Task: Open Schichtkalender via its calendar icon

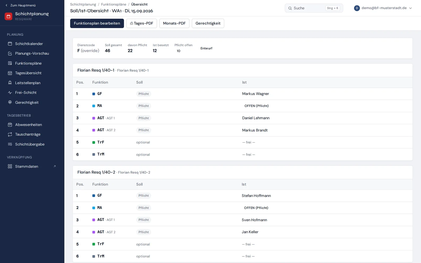Action: pos(10,44)
